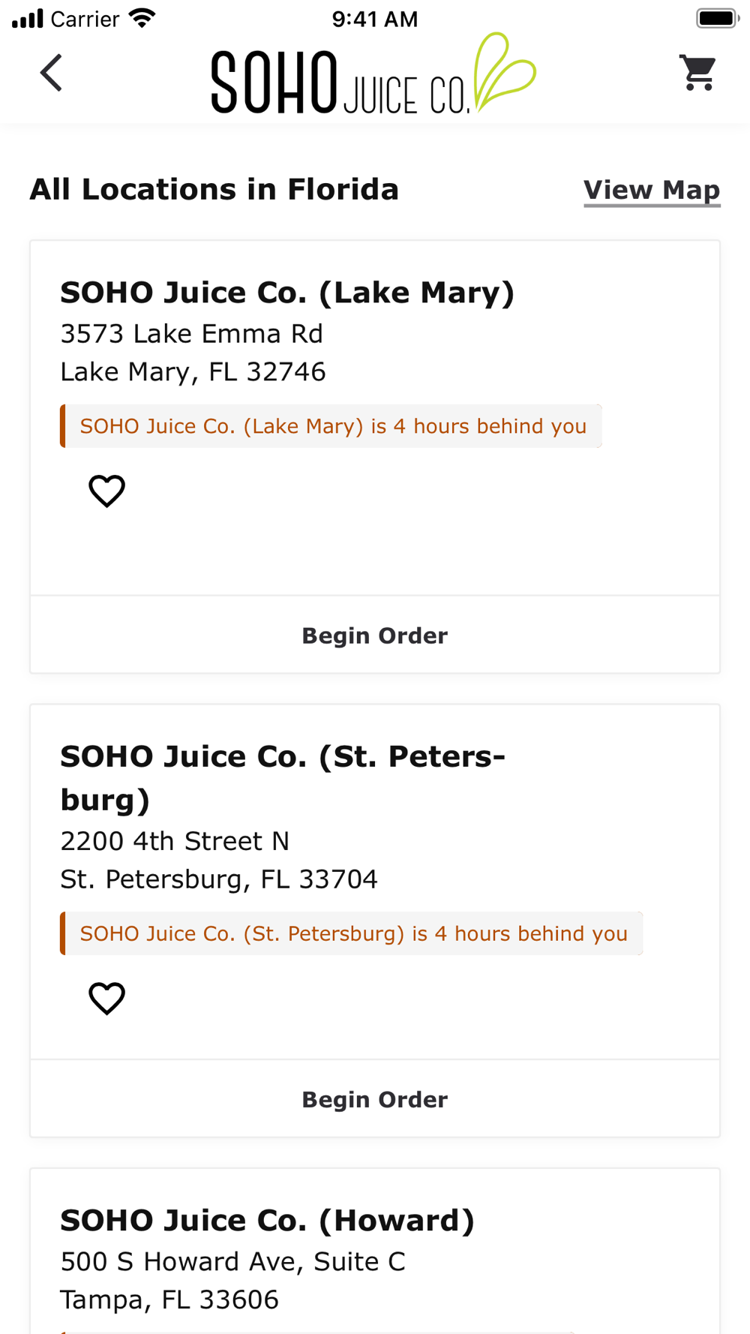The image size is (750, 1334).
Task: Tap the SOHO Juice Co. logo
Action: [373, 74]
